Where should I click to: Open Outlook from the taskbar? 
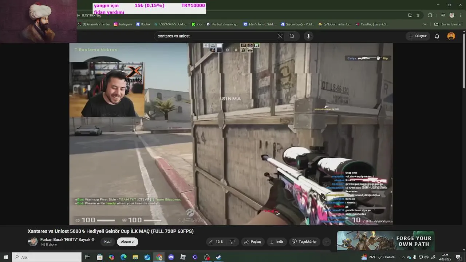pos(147,257)
